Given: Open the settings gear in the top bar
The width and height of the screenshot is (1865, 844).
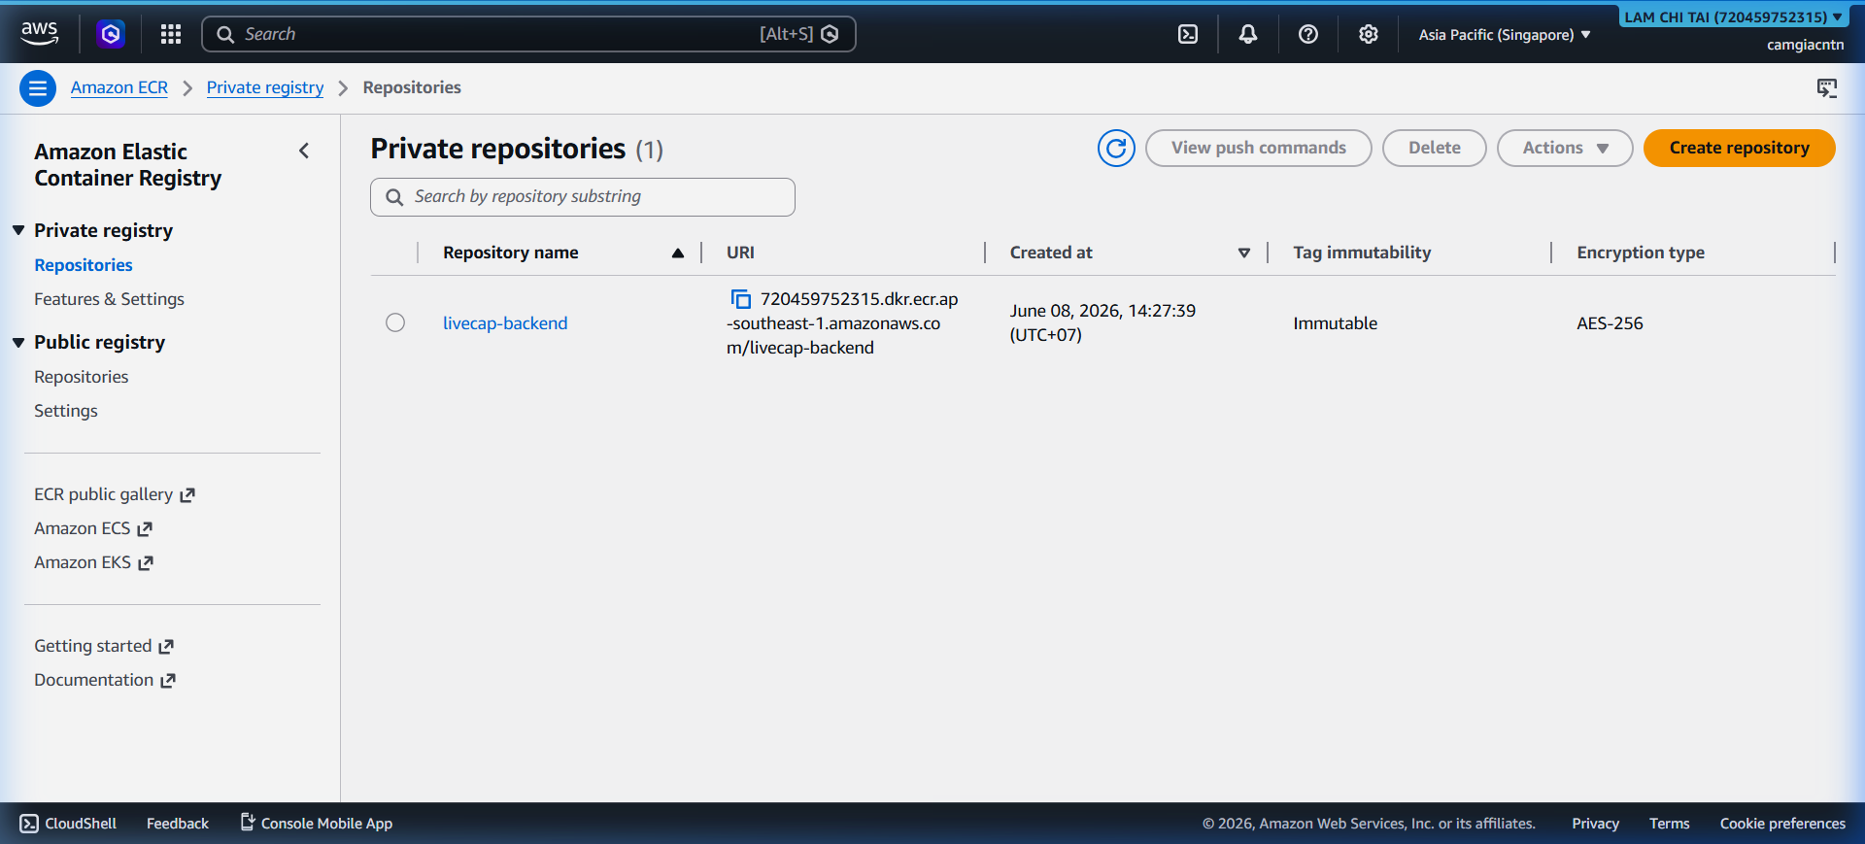Looking at the screenshot, I should pyautogui.click(x=1369, y=34).
